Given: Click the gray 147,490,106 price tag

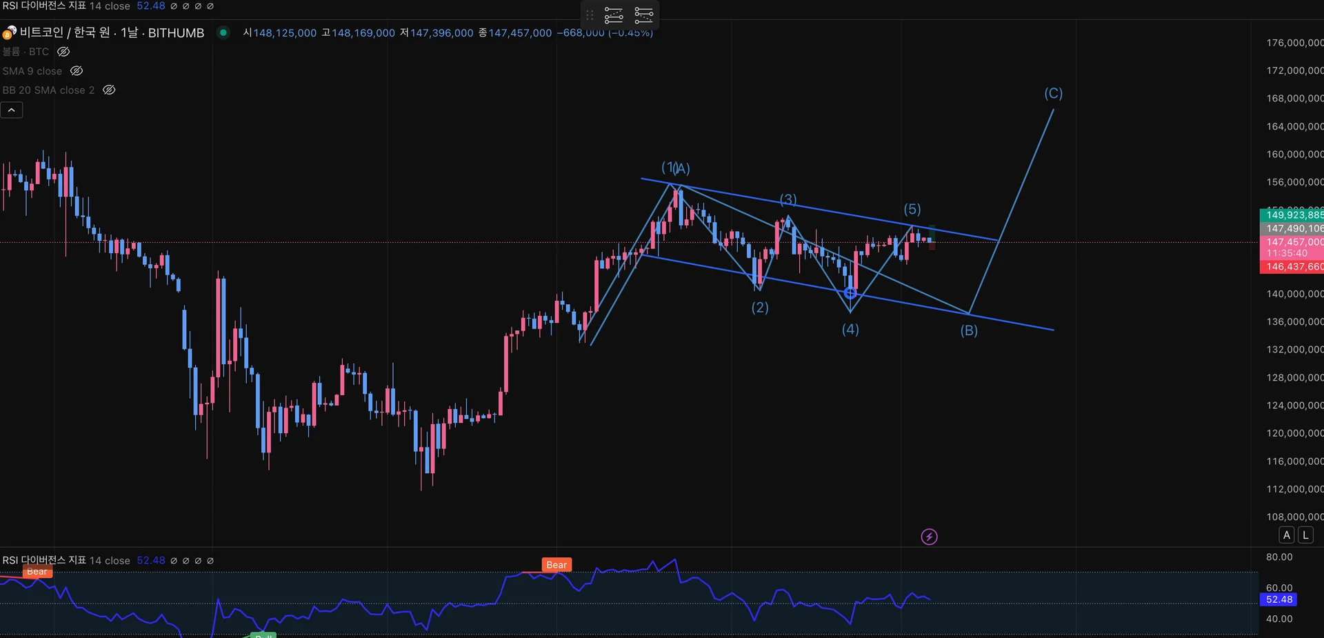Looking at the screenshot, I should pyautogui.click(x=1292, y=228).
